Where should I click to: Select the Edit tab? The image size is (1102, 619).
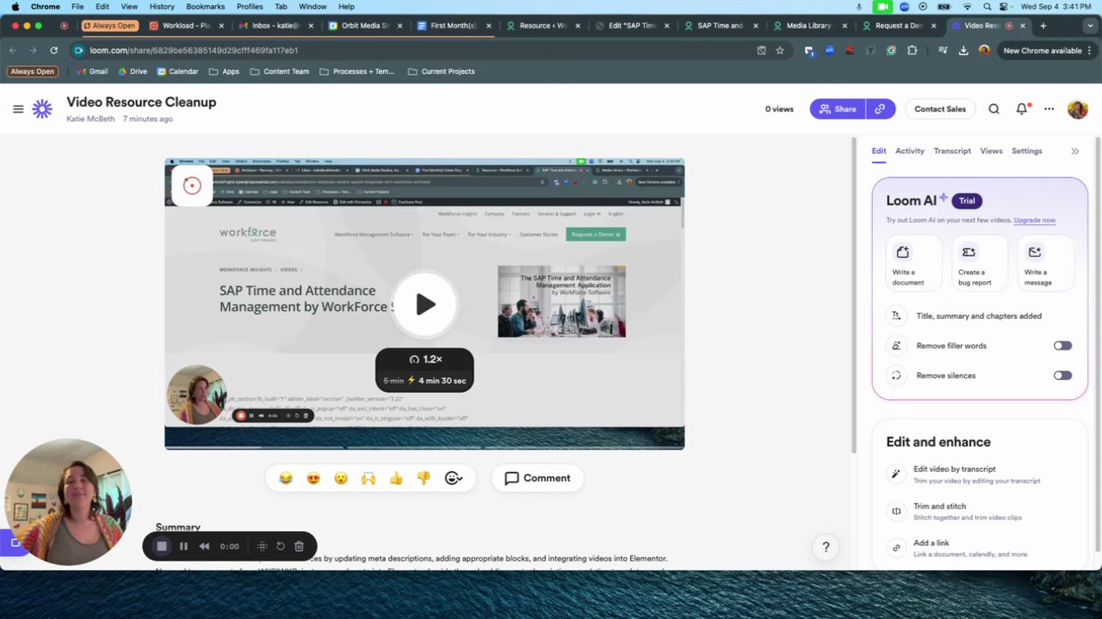878,151
